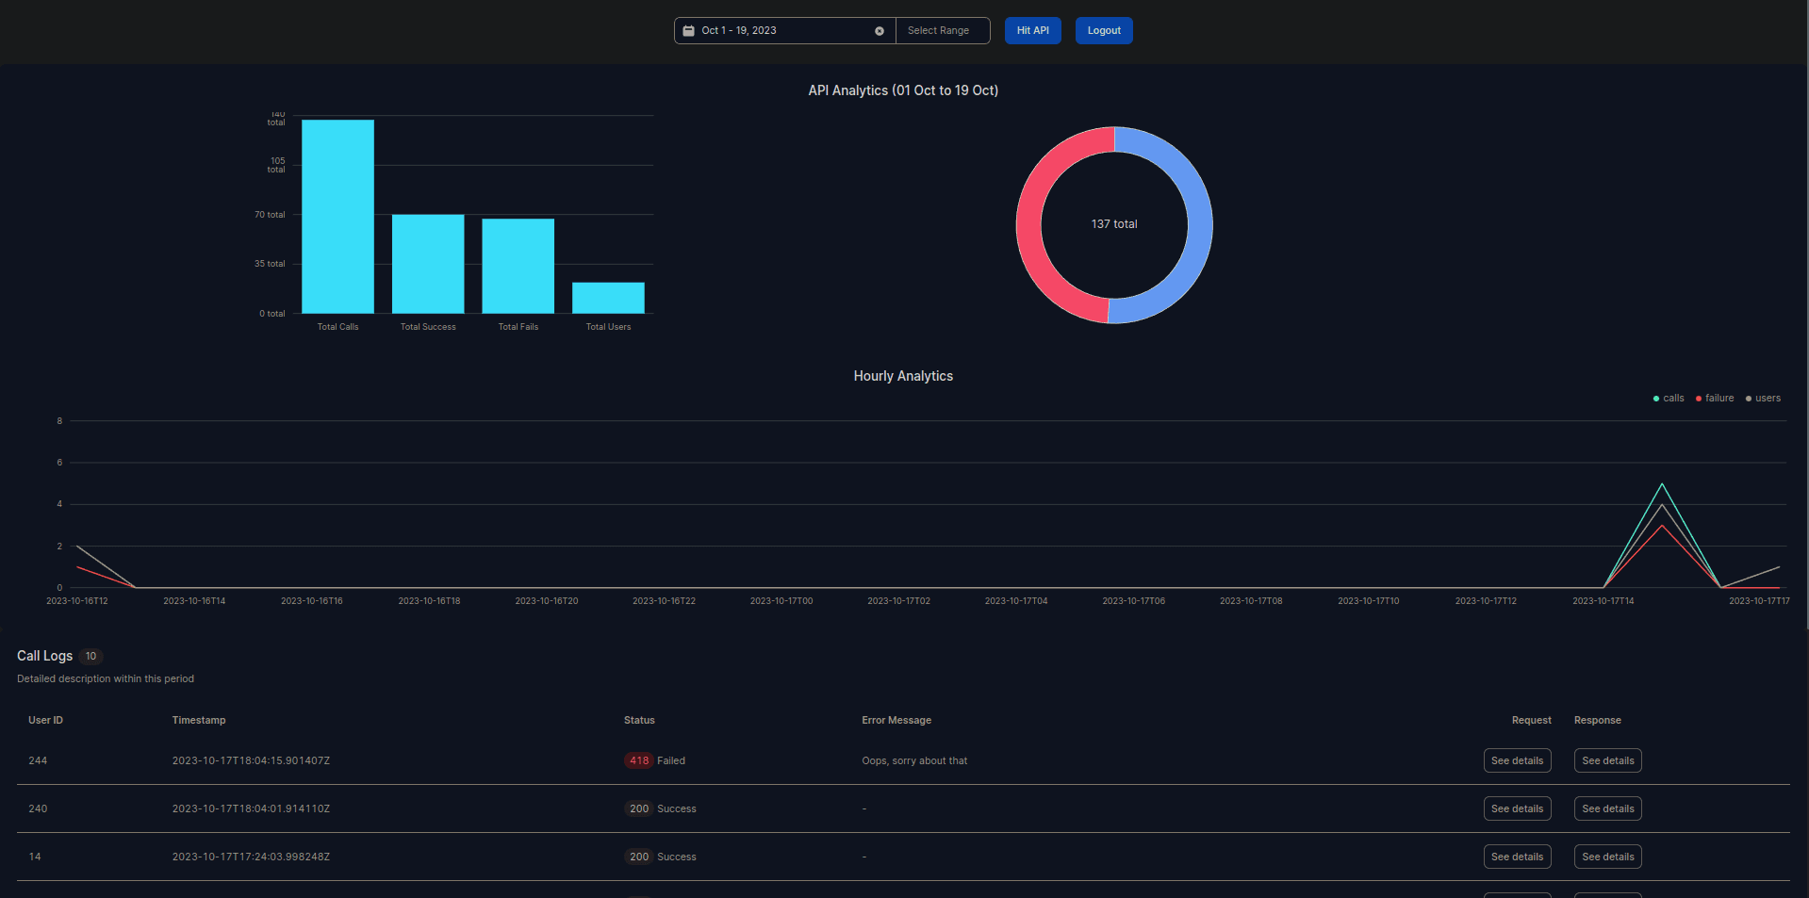
Task: Sort logs by the Timestamp column header
Action: click(x=198, y=720)
